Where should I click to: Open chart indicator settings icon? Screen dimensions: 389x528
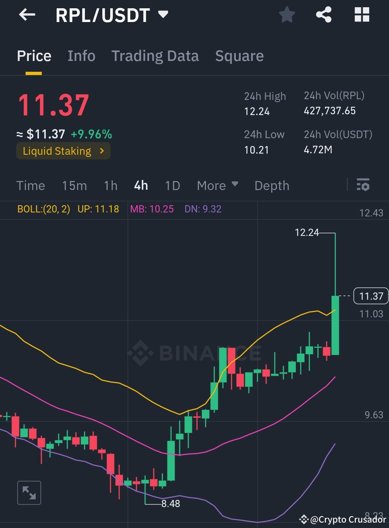click(x=363, y=185)
